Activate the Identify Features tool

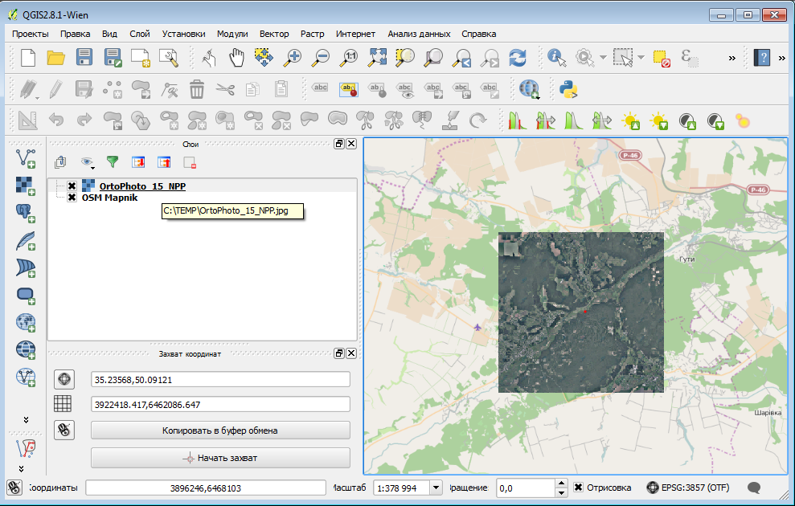(x=555, y=57)
